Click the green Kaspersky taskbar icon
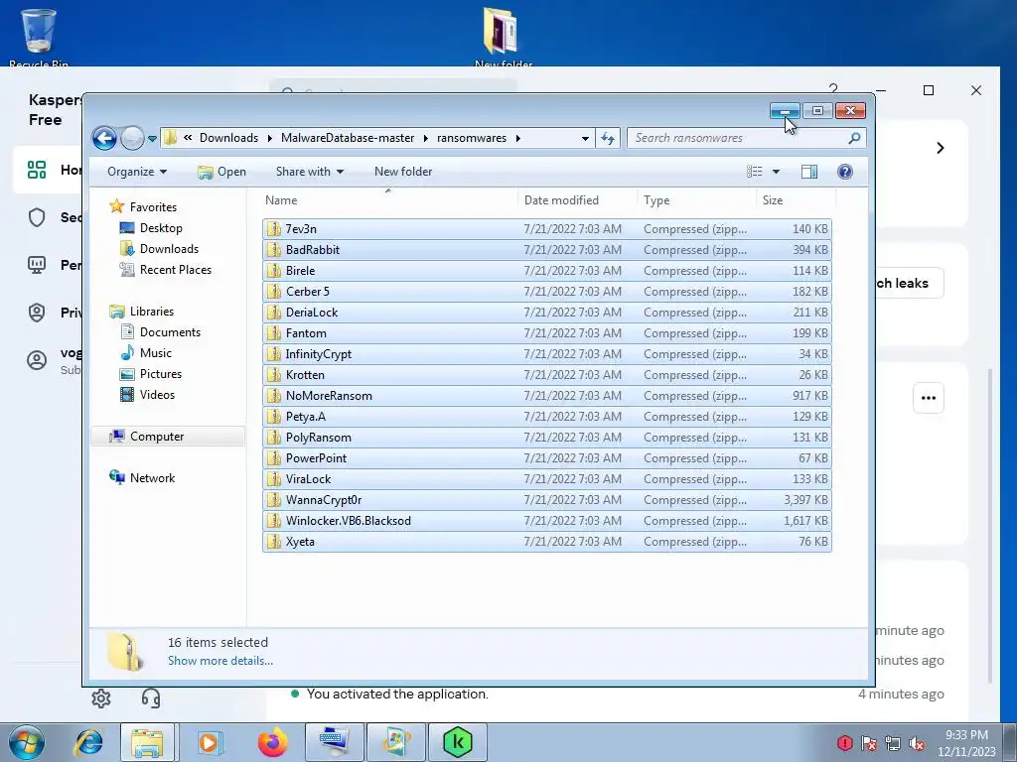 point(457,742)
